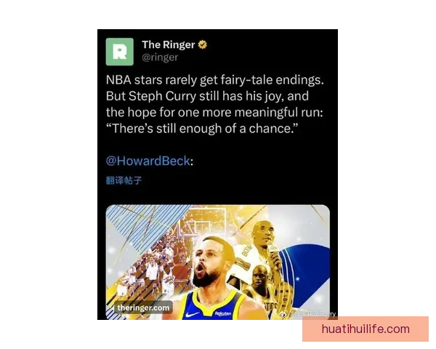Click the quote "There's still enough of a chance."
The width and height of the screenshot is (436, 349).
coord(202,129)
